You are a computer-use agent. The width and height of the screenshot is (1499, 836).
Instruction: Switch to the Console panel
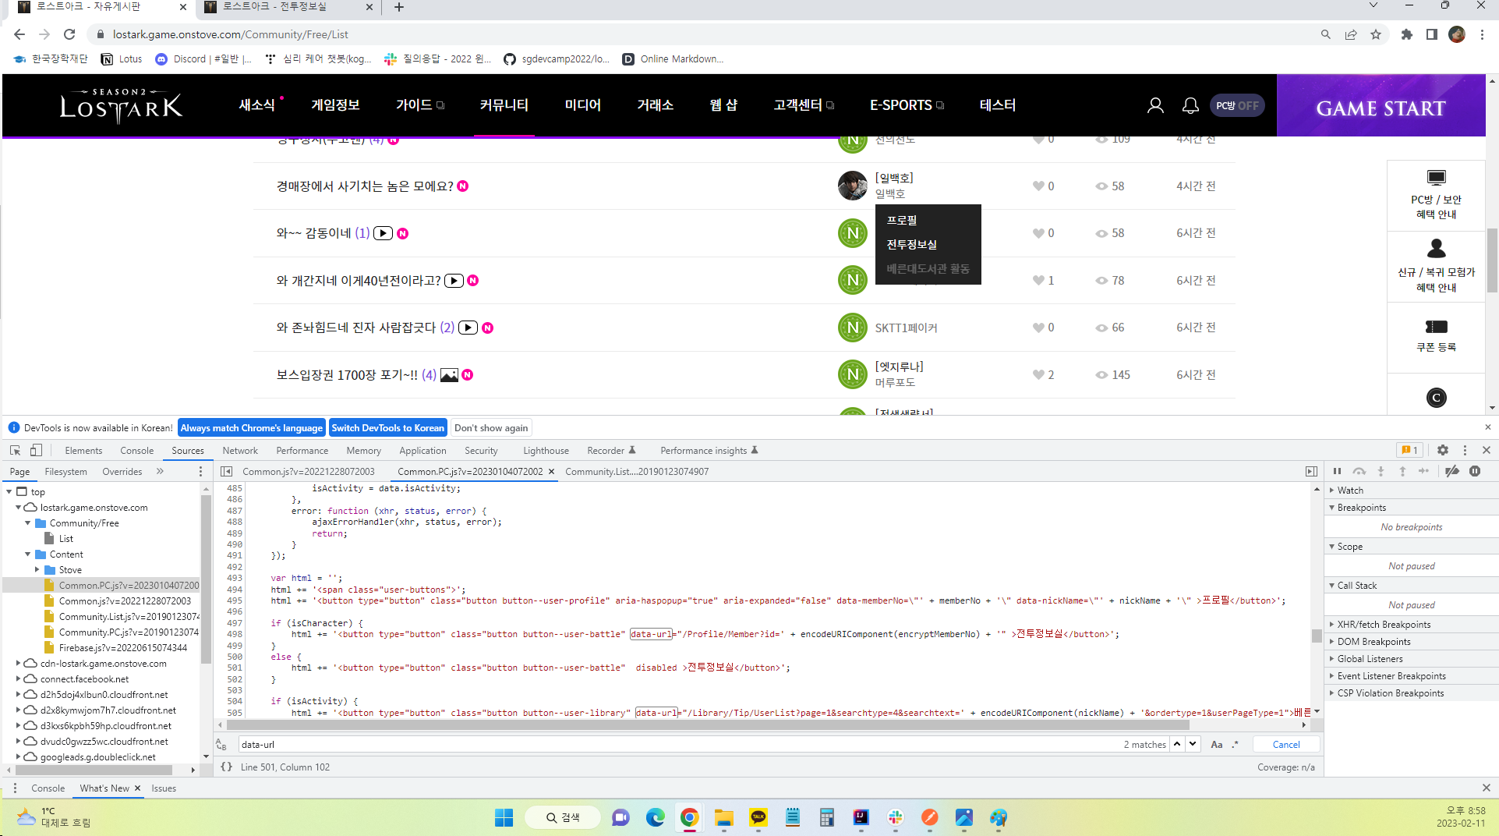point(136,450)
